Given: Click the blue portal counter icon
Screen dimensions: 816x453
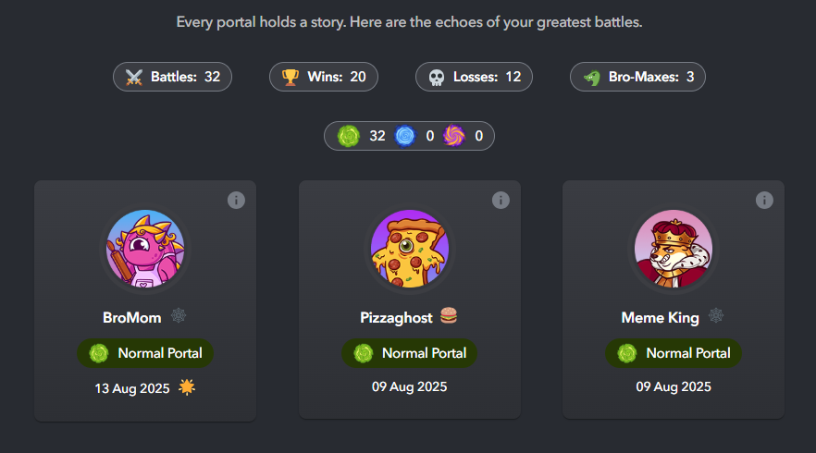Looking at the screenshot, I should tap(404, 136).
